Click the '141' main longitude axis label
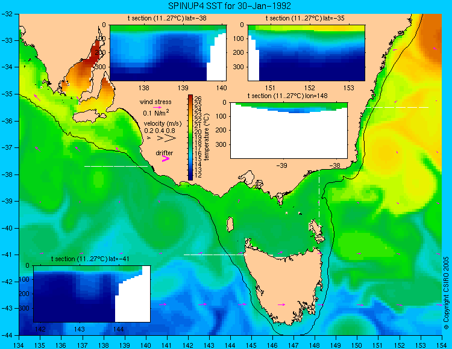The image size is (452, 349). click(x=167, y=345)
